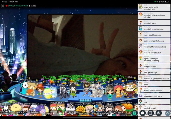171x119 pixels.
Task: Open comment 'Agama temen gw nyembah kelabang'
Action: coord(154,59)
